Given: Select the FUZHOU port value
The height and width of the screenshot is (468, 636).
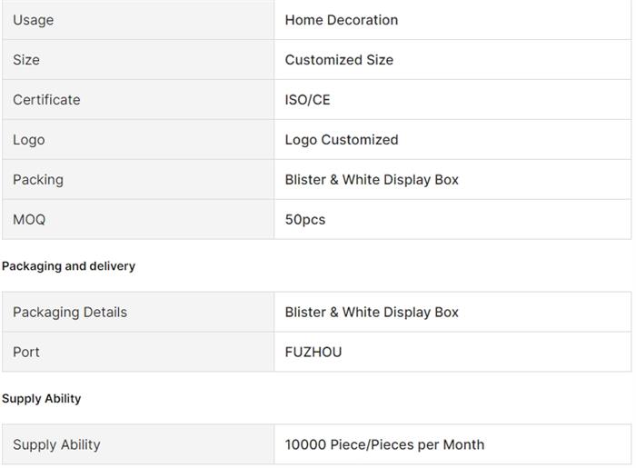Looking at the screenshot, I should pyautogui.click(x=313, y=353).
